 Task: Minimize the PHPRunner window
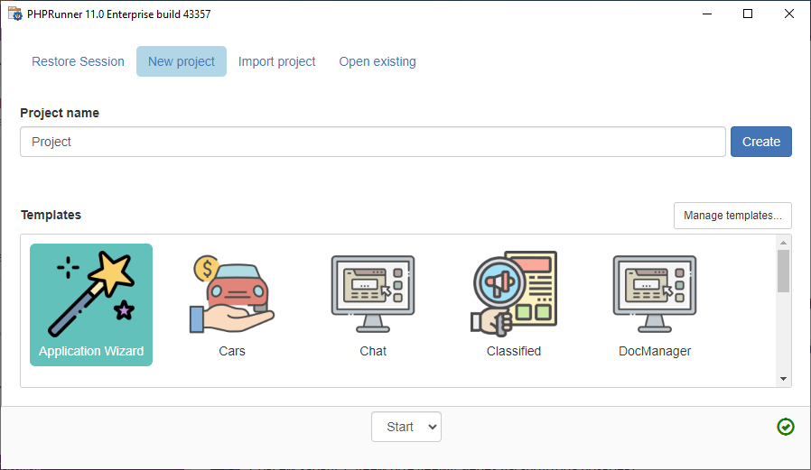(707, 14)
